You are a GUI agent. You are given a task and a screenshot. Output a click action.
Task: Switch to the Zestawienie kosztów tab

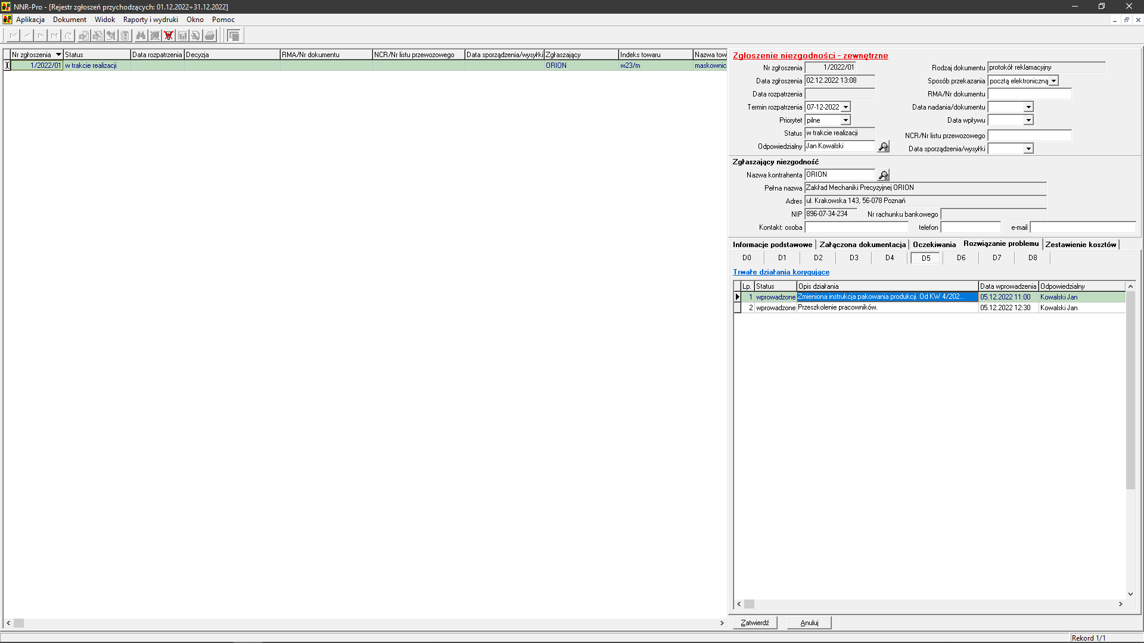coord(1080,245)
